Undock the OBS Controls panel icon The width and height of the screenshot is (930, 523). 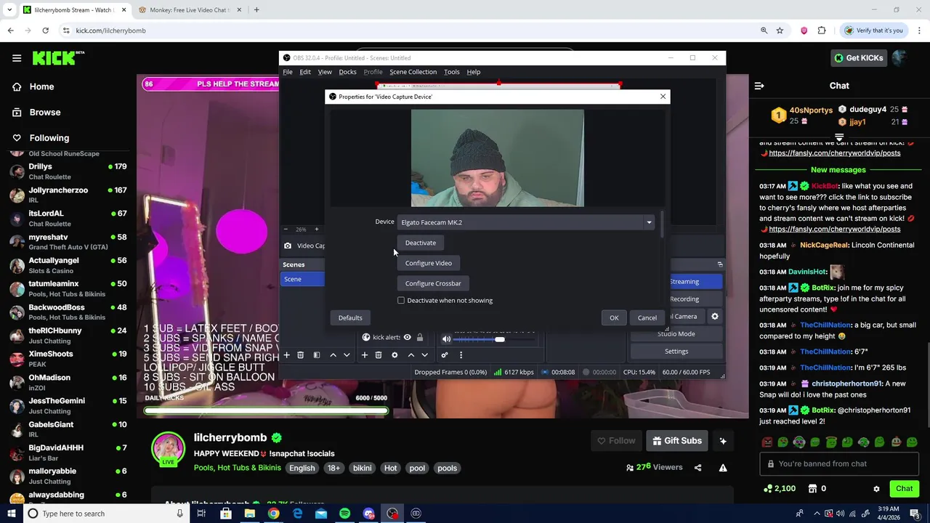(720, 264)
